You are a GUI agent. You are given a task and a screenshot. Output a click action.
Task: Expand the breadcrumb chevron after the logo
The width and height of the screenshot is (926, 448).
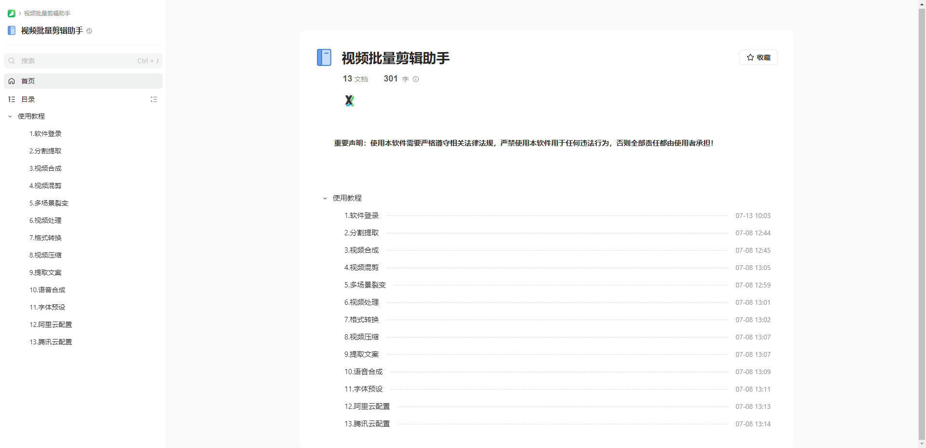coord(19,13)
